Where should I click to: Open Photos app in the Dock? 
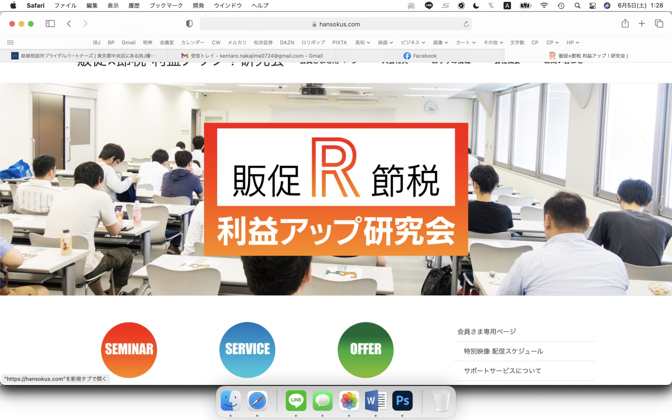tap(349, 401)
